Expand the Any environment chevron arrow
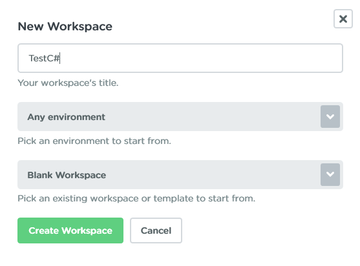Viewport: 360px width, 266px height. pyautogui.click(x=330, y=116)
